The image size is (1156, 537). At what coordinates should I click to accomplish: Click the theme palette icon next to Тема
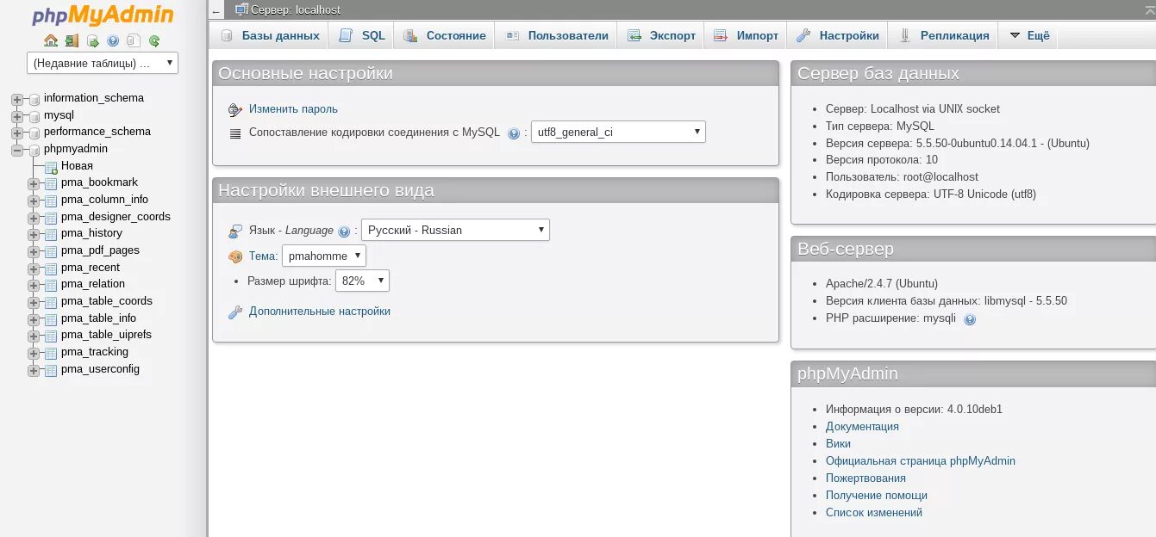pyautogui.click(x=235, y=256)
